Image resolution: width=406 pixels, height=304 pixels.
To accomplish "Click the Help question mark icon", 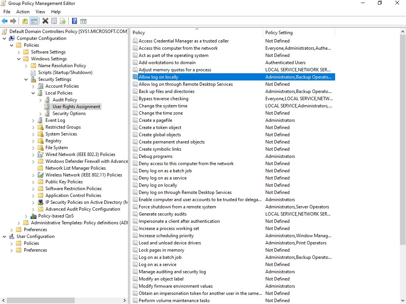I will click(74, 21).
